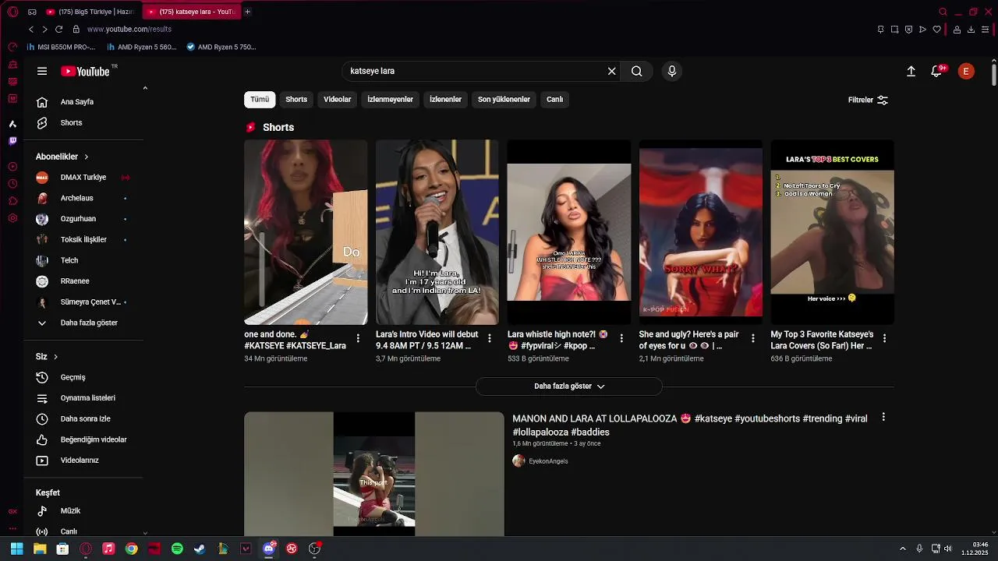
Task: Open the Siz section chevron
Action: [x=55, y=357]
